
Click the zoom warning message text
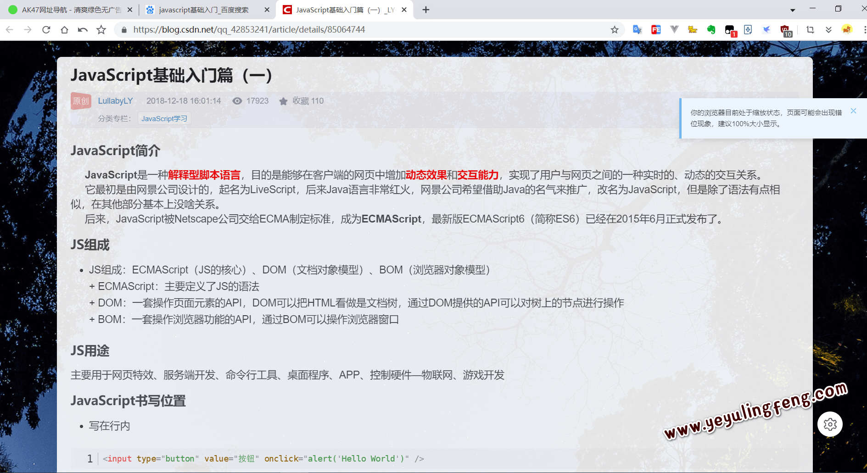tap(766, 118)
